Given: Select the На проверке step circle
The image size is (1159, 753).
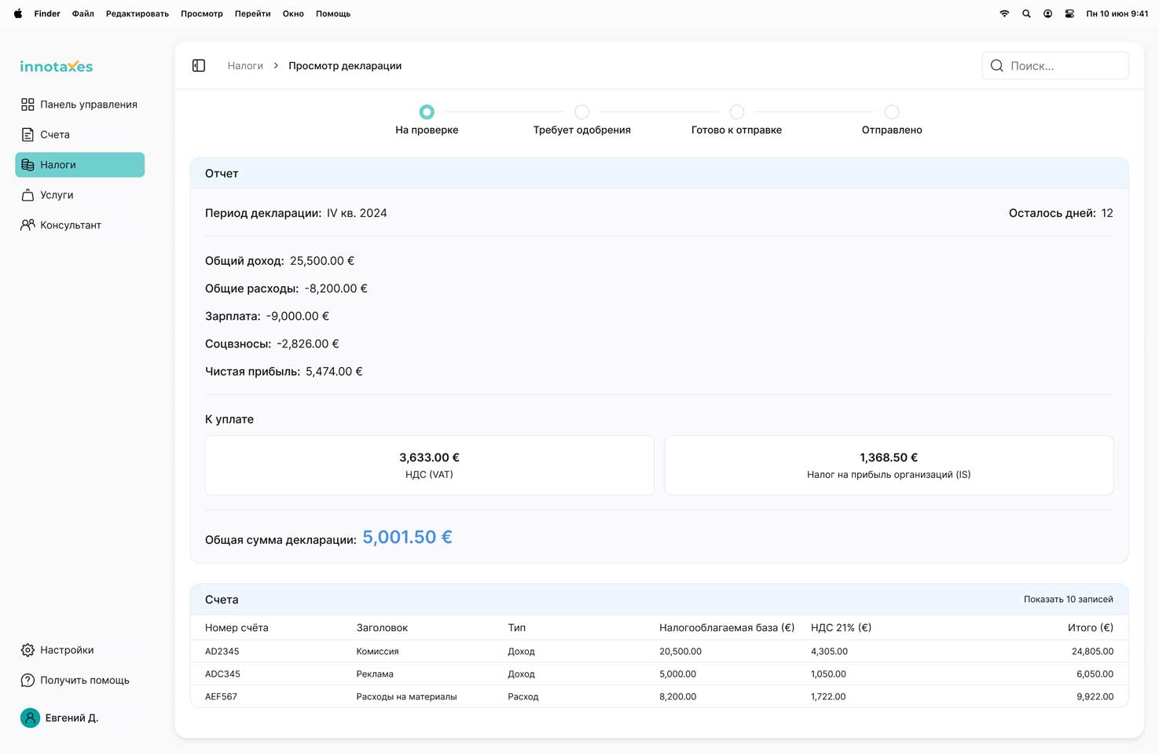Looking at the screenshot, I should click(427, 112).
